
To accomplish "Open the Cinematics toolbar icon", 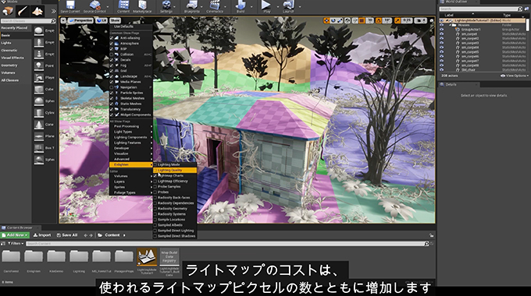I will pyautogui.click(x=215, y=6).
